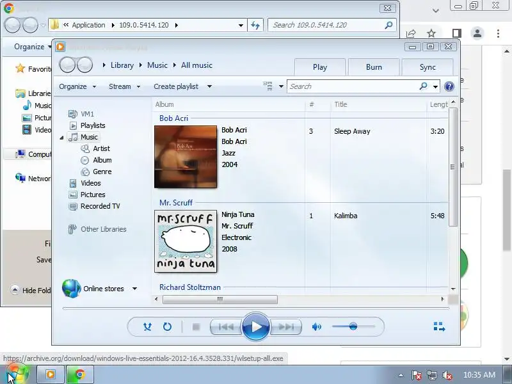The width and height of the screenshot is (512, 384).
Task: Click the Bob Acri album cover
Action: tap(186, 157)
